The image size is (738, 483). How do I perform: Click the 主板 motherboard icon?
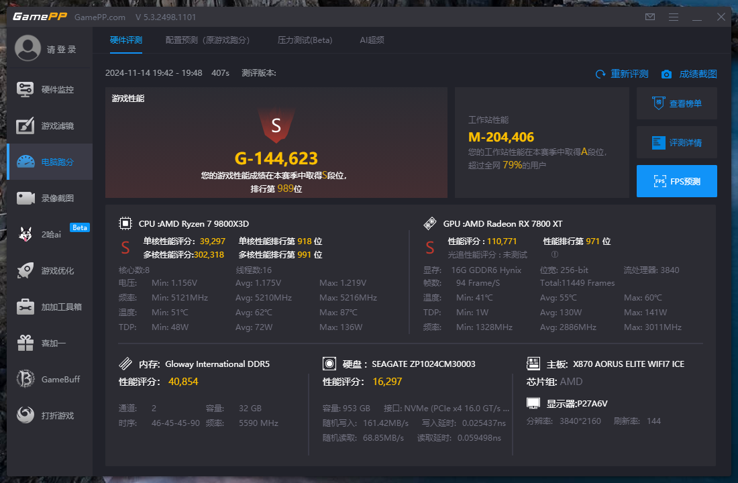(x=533, y=364)
